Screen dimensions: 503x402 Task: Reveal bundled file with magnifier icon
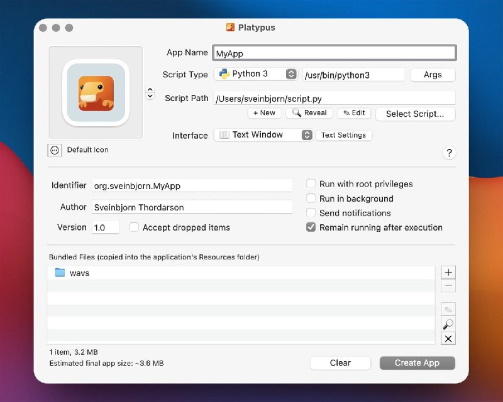point(448,324)
